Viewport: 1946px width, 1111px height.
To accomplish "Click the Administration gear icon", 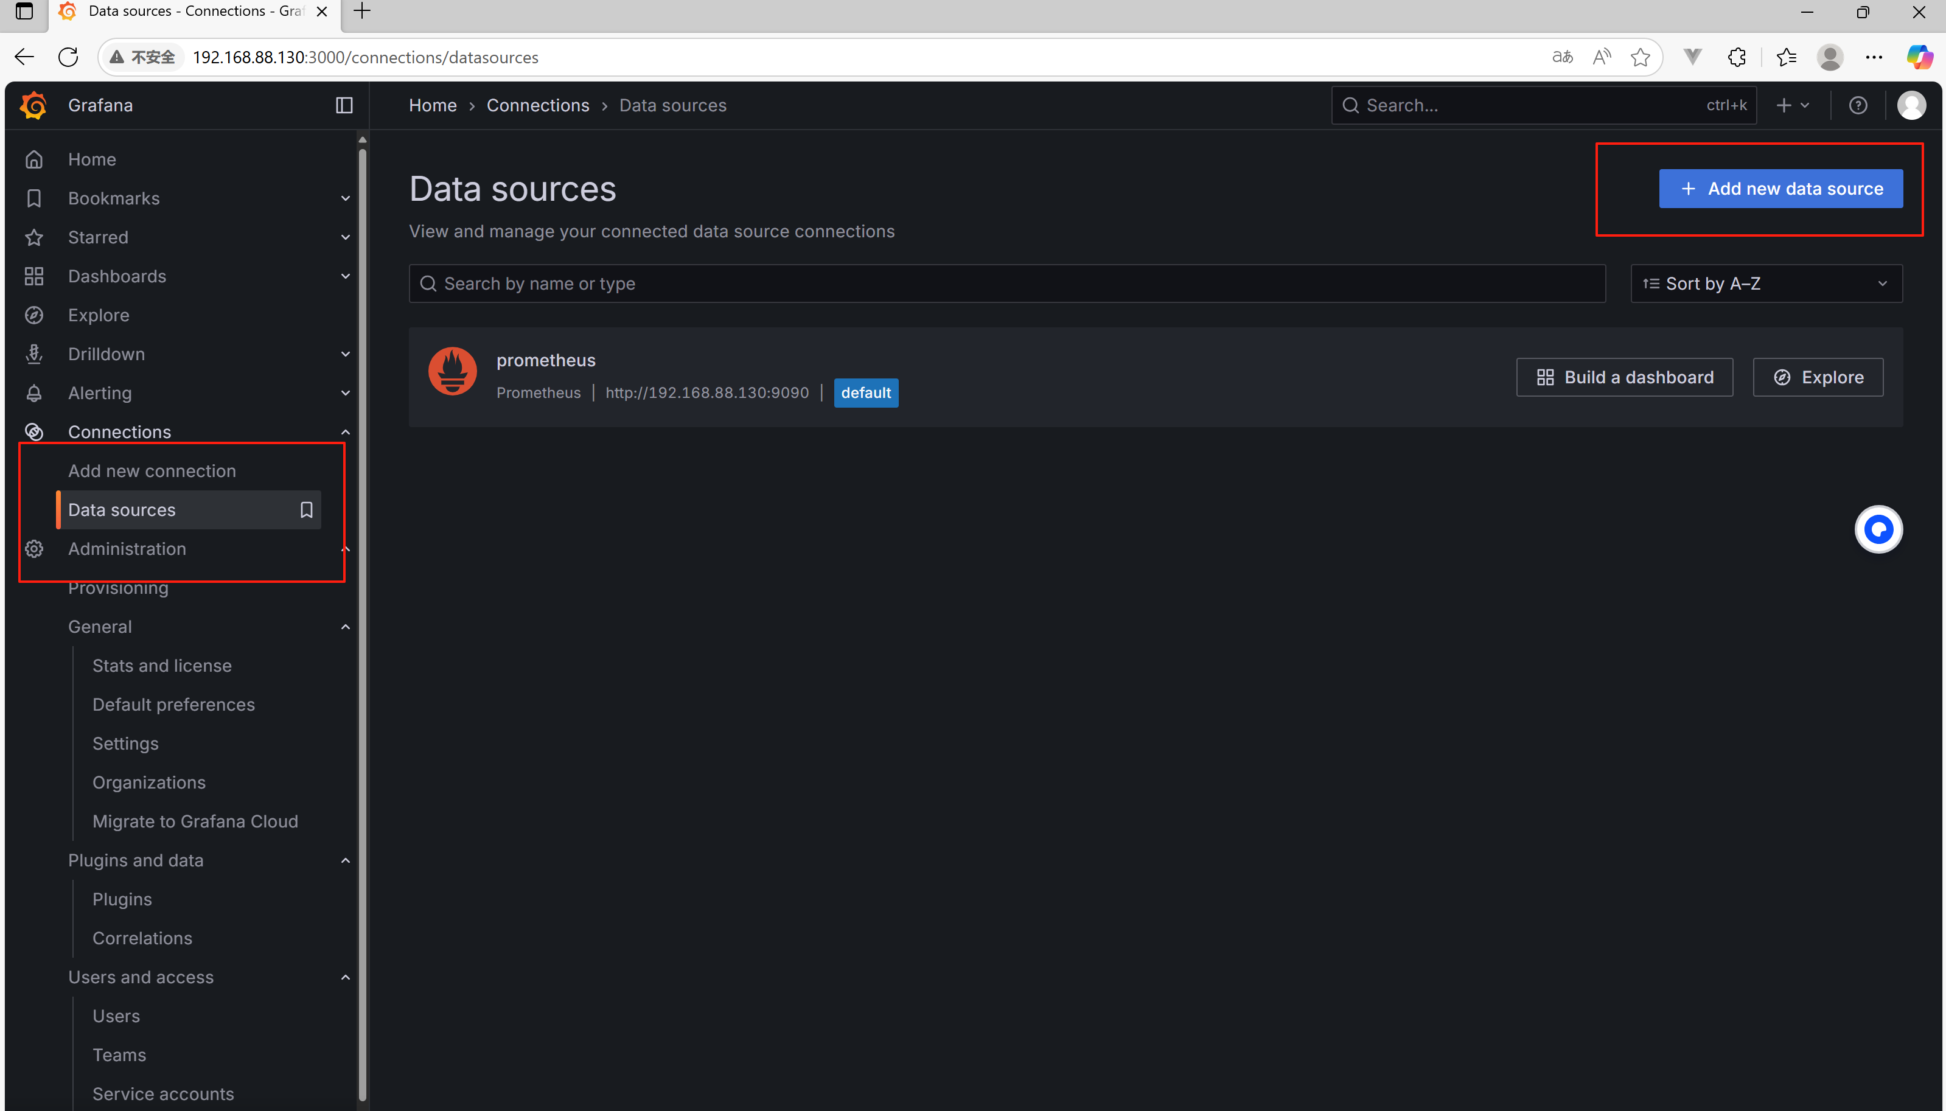I will click(x=33, y=549).
